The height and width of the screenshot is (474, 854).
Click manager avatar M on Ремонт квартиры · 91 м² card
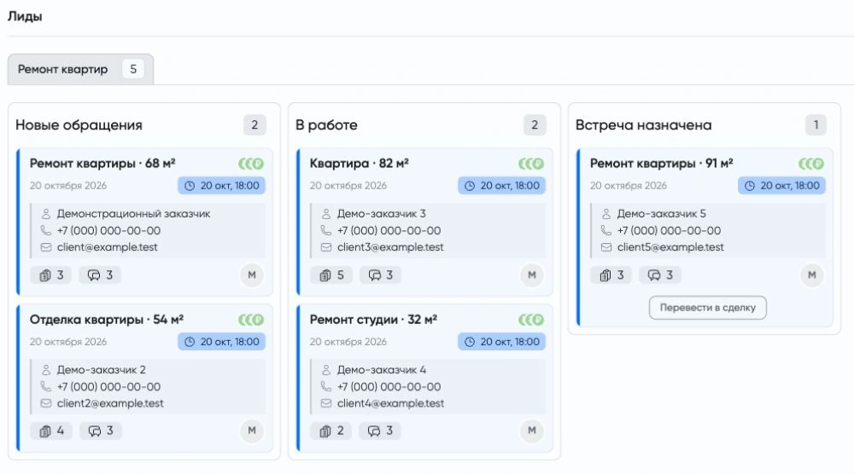(x=811, y=275)
